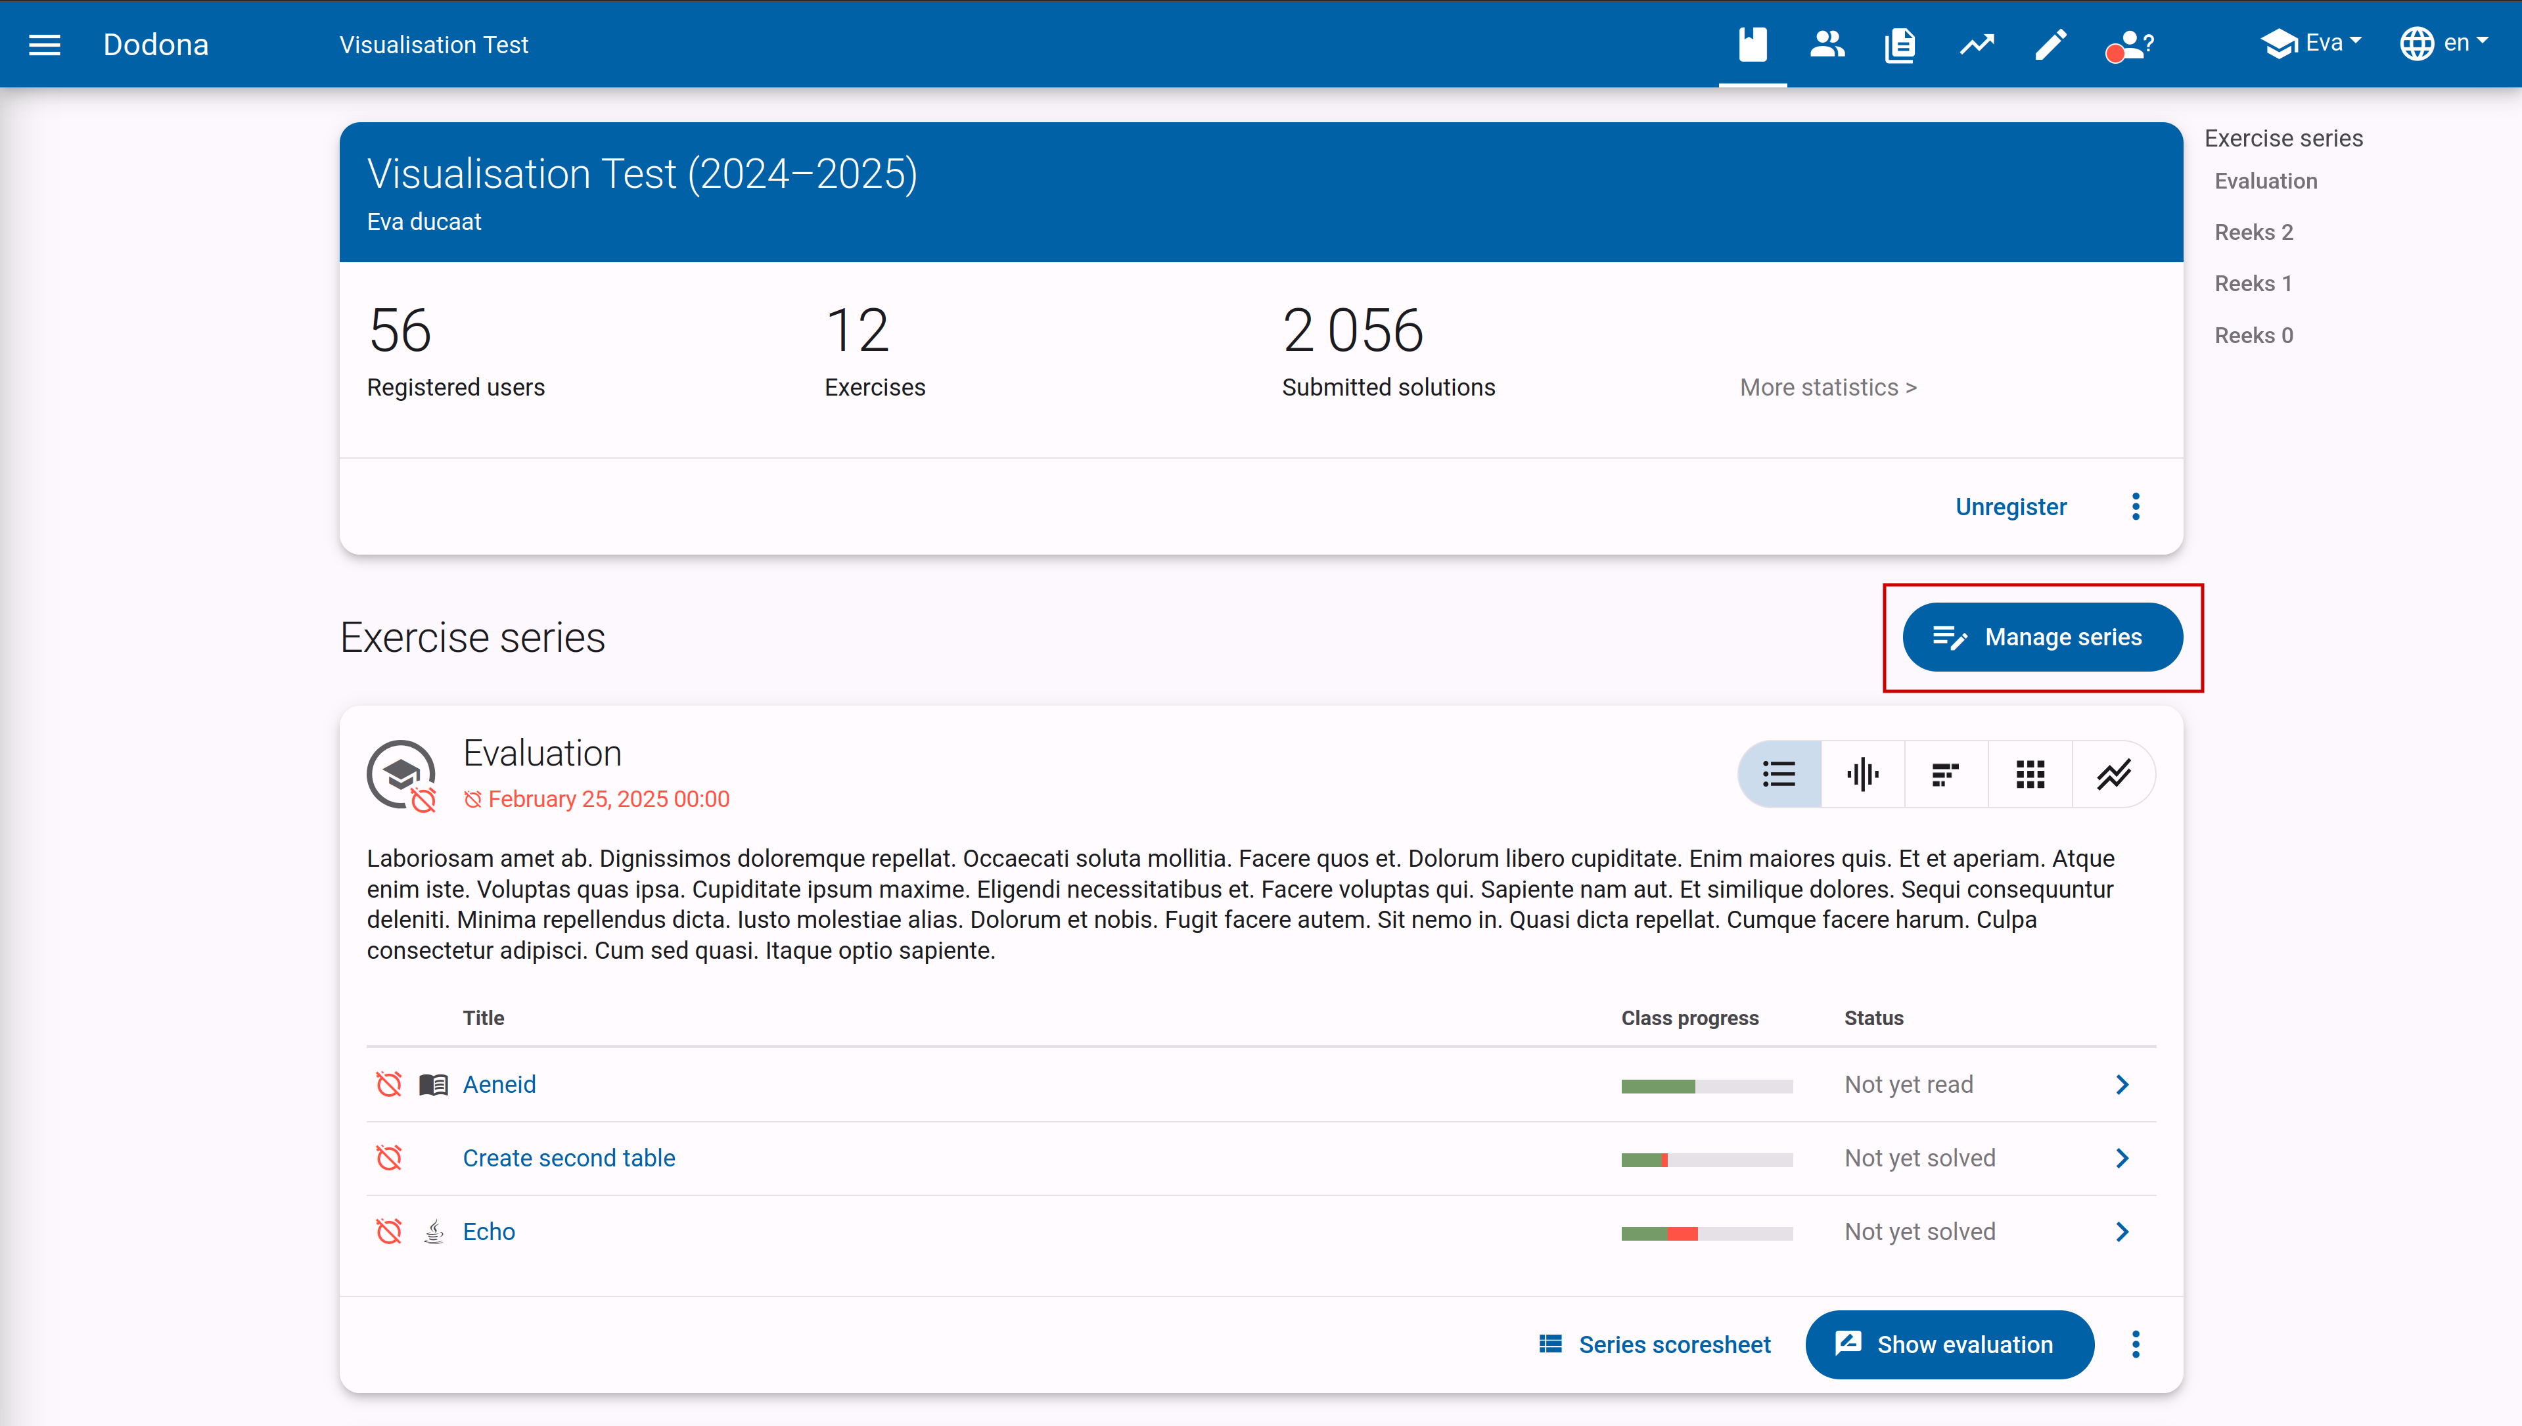
Task: Click the edit course pencil icon
Action: pos(2050,44)
